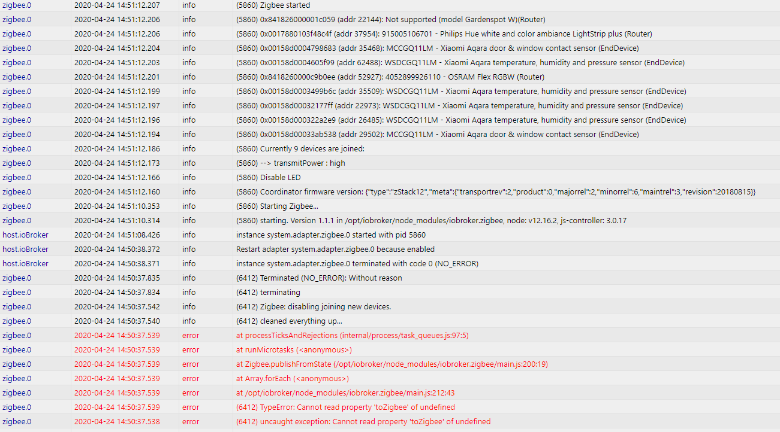Click host.ioBroker source at 14:50:38.371
This screenshot has height=432, width=780.
click(25, 264)
